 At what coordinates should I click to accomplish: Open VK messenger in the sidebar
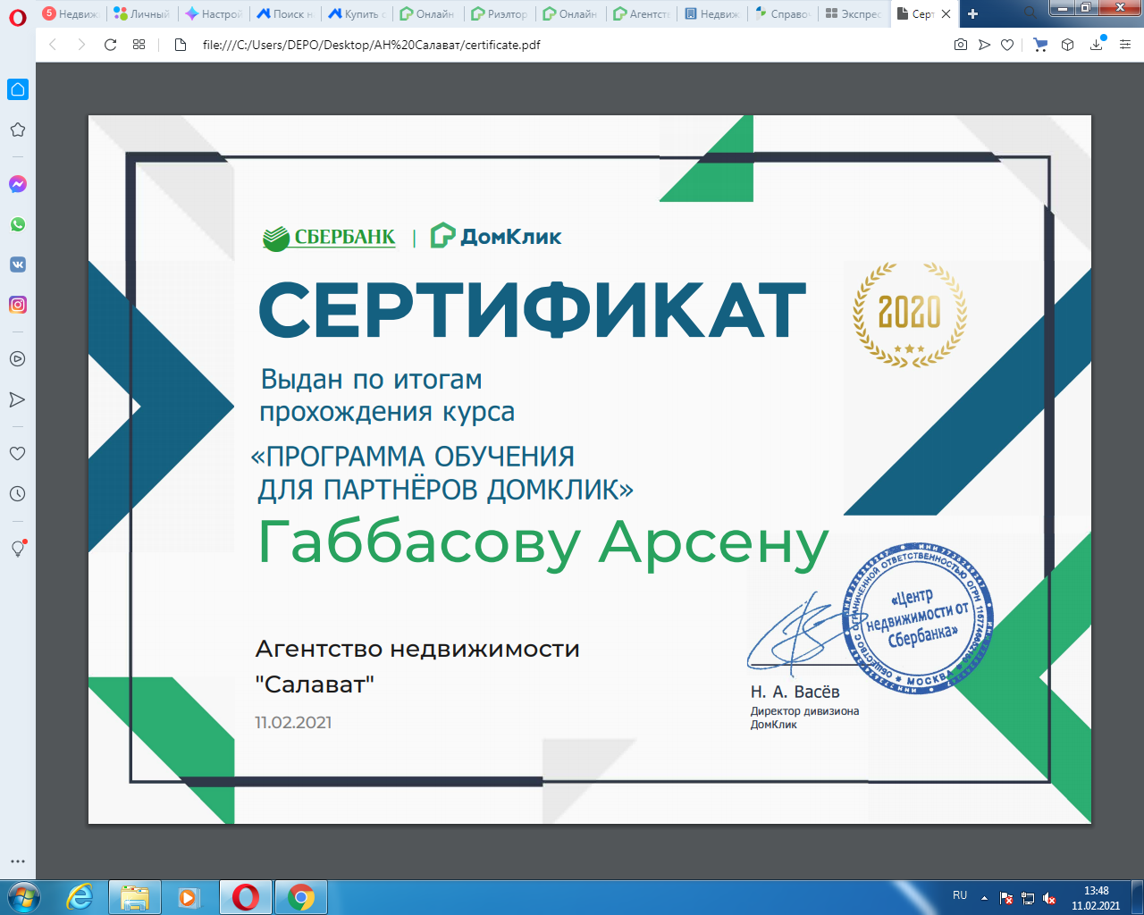point(18,264)
